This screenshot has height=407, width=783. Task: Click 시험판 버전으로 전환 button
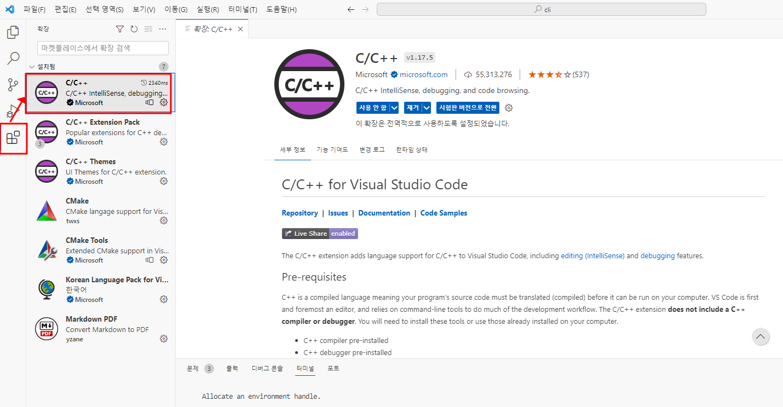468,108
